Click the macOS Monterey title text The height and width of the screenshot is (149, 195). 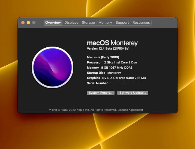point(112,43)
